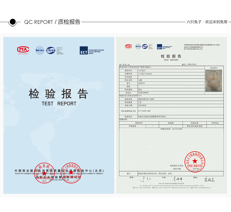Click the English address line in report footer
The width and height of the screenshot is (231, 212).
pos(172,185)
